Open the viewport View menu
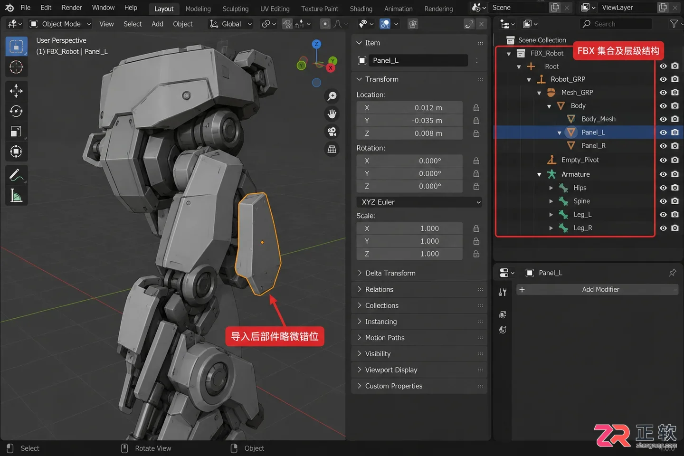684x456 pixels. (106, 24)
